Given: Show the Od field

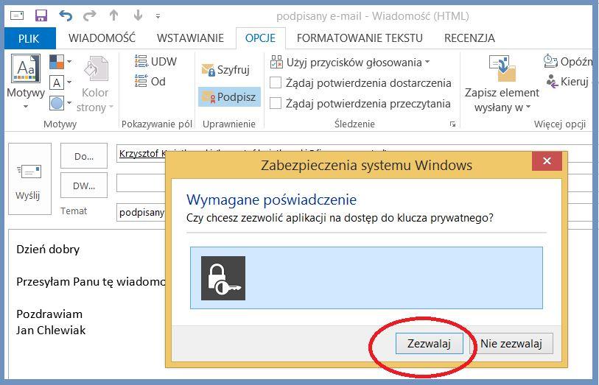Looking at the screenshot, I should point(150,81).
